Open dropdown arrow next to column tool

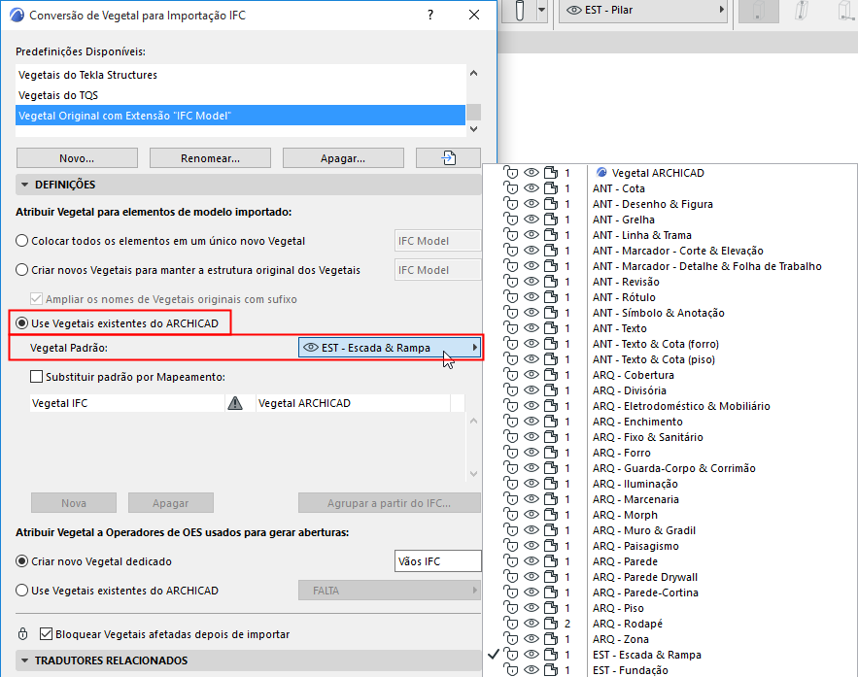pyautogui.click(x=542, y=10)
